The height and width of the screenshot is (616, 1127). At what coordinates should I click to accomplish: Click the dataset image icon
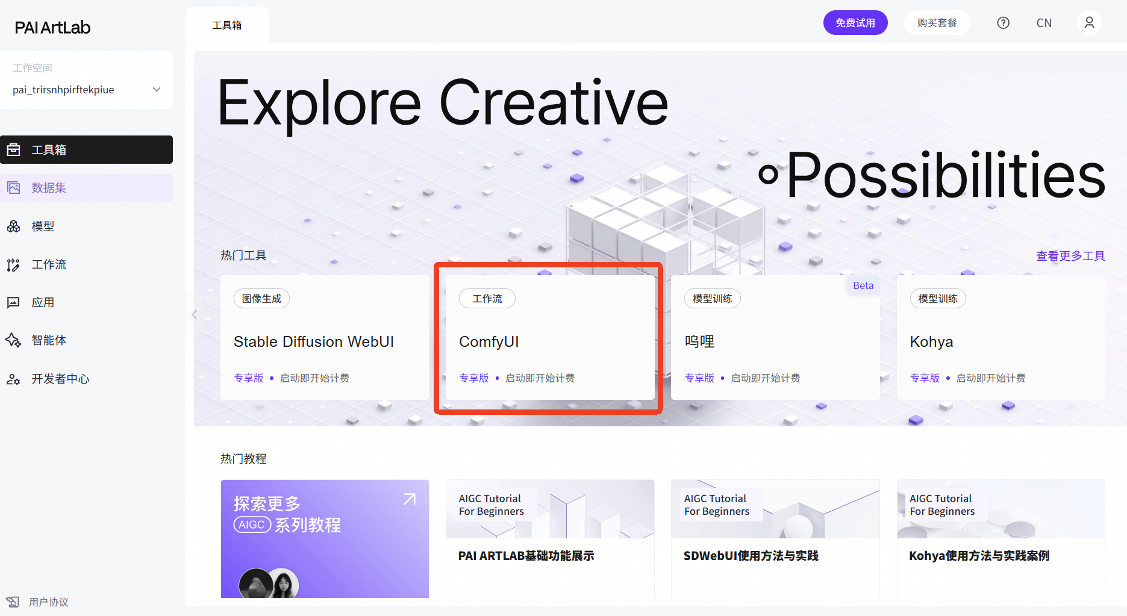click(14, 188)
